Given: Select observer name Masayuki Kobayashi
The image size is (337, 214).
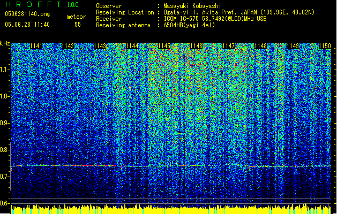Looking at the screenshot, I should click(192, 6).
